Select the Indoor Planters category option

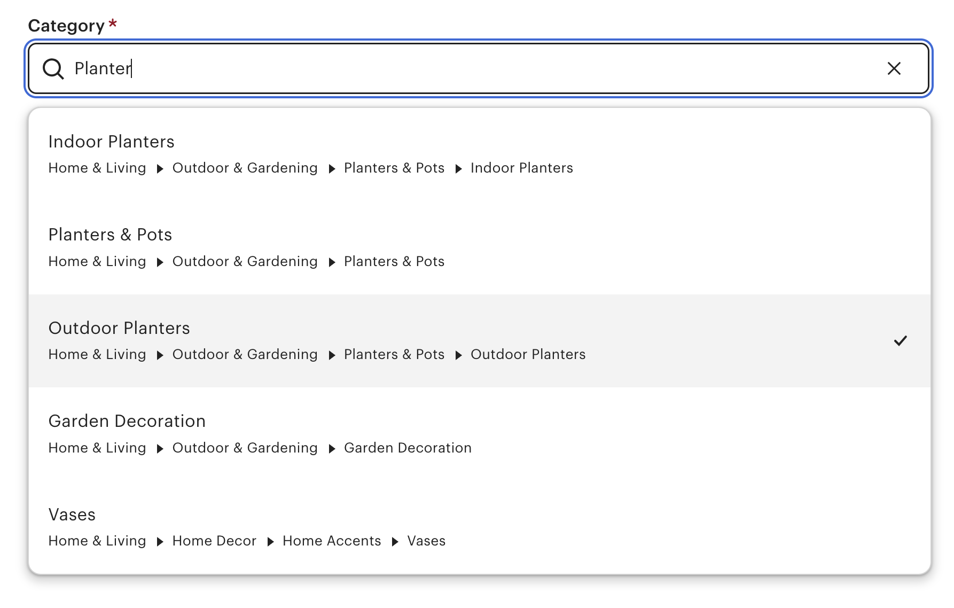click(480, 155)
